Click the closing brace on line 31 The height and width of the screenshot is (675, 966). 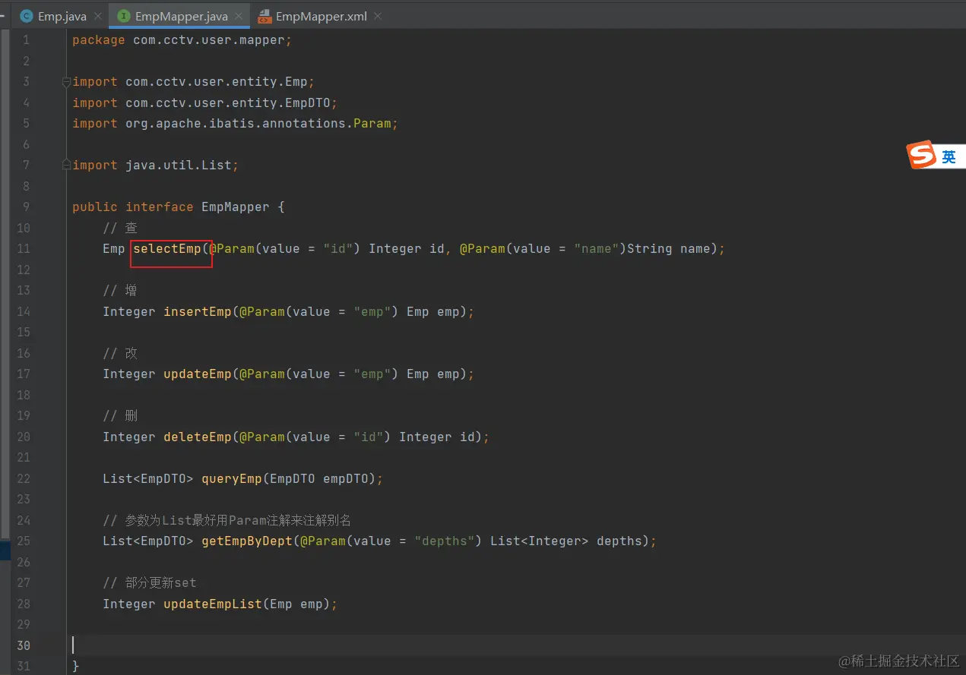76,666
